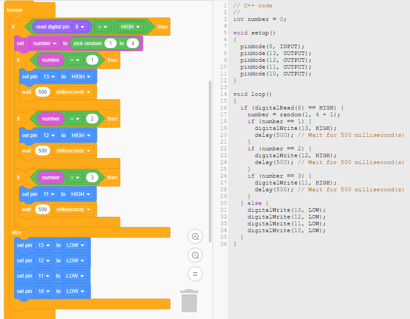Open milliseconds dropdown in the first wait block
The width and height of the screenshot is (410, 319).
pyautogui.click(x=73, y=92)
